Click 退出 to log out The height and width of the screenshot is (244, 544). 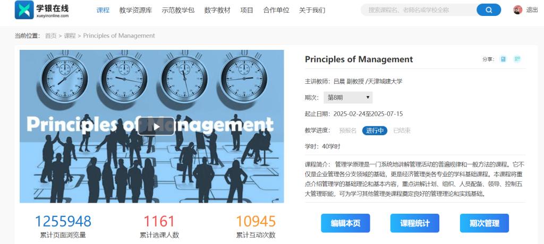[532, 10]
